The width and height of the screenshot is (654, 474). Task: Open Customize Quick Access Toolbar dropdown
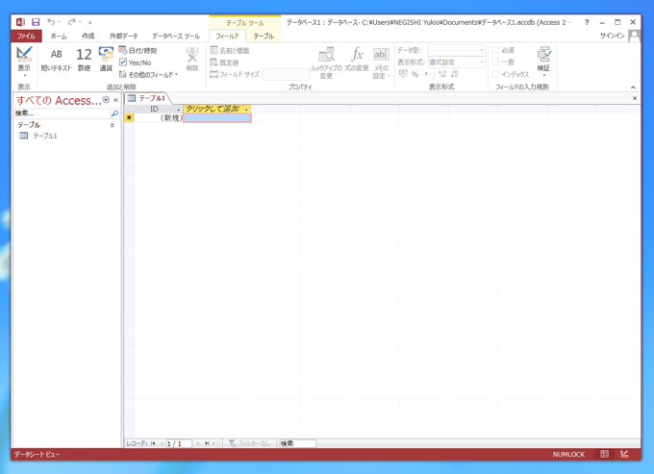[x=90, y=22]
